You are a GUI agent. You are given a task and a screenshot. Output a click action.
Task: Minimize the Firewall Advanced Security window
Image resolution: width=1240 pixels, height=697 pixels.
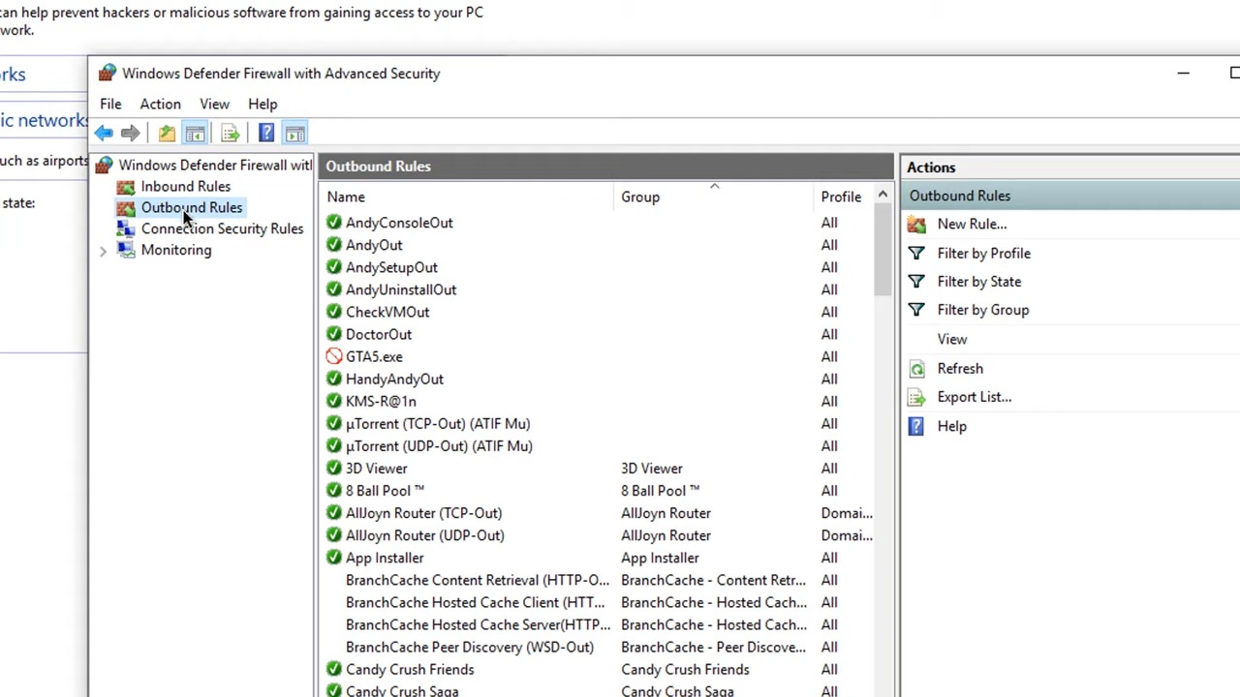[x=1183, y=74]
